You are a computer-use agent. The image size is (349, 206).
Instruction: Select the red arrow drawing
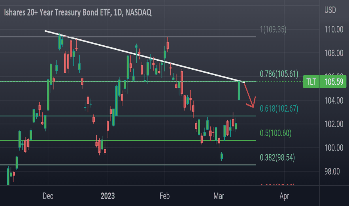(250, 95)
